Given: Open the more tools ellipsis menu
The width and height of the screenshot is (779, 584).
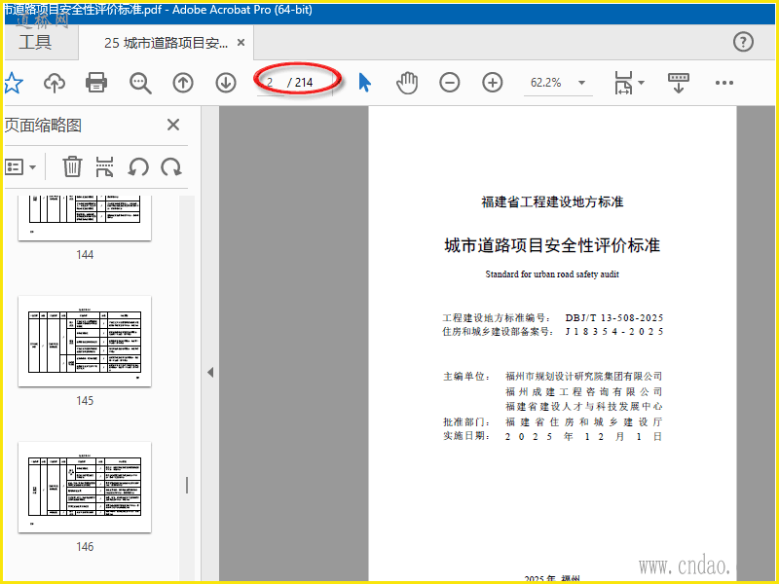Looking at the screenshot, I should 724,83.
